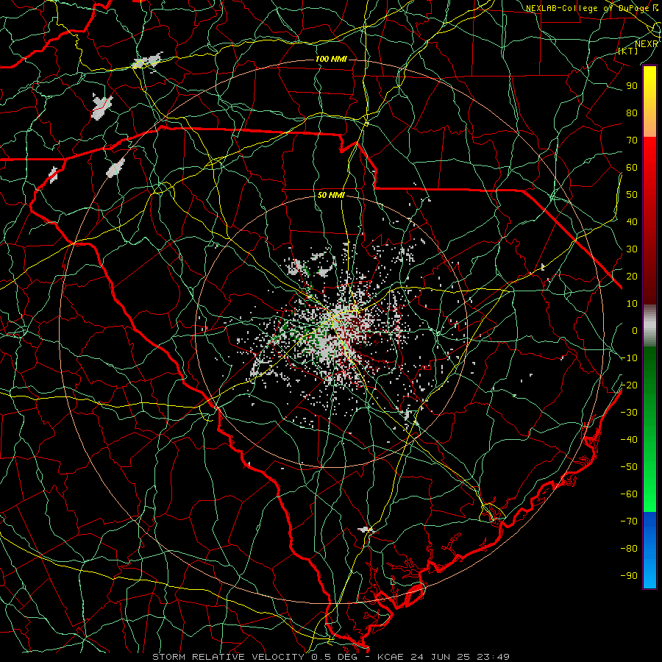Click the -90 legend value

coord(629,575)
